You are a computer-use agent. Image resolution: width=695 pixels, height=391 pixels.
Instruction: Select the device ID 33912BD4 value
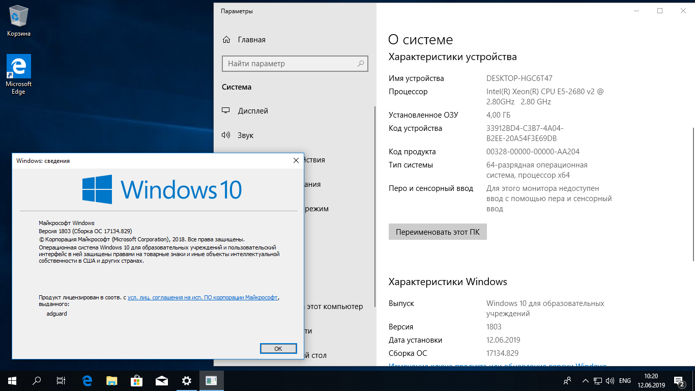[x=525, y=133]
